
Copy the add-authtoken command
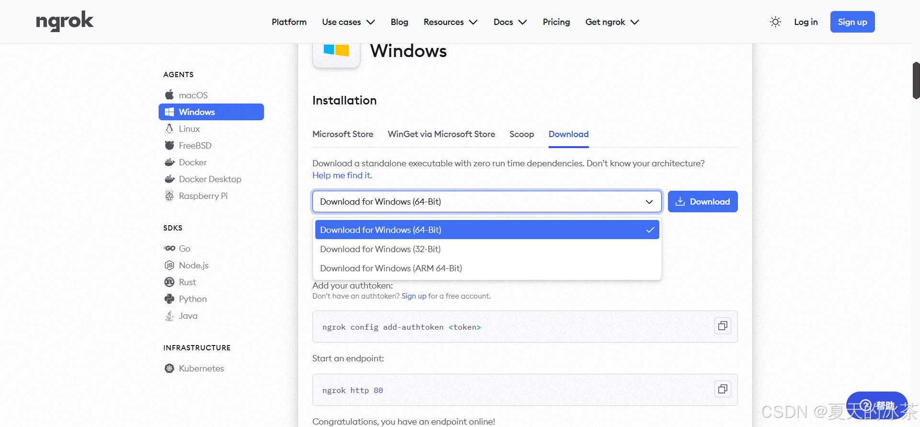[x=723, y=326]
